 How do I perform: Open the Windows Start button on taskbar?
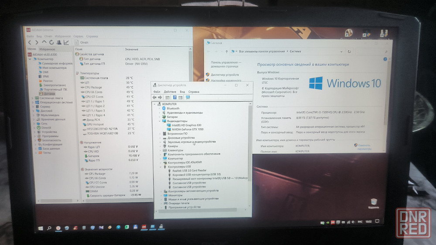tap(41, 228)
